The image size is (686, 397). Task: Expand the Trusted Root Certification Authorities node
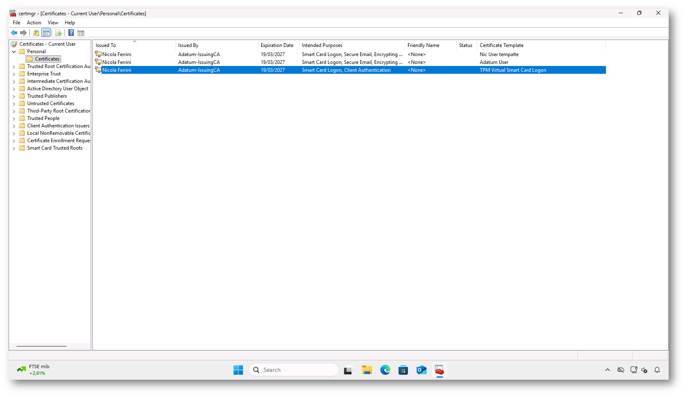pyautogui.click(x=14, y=67)
